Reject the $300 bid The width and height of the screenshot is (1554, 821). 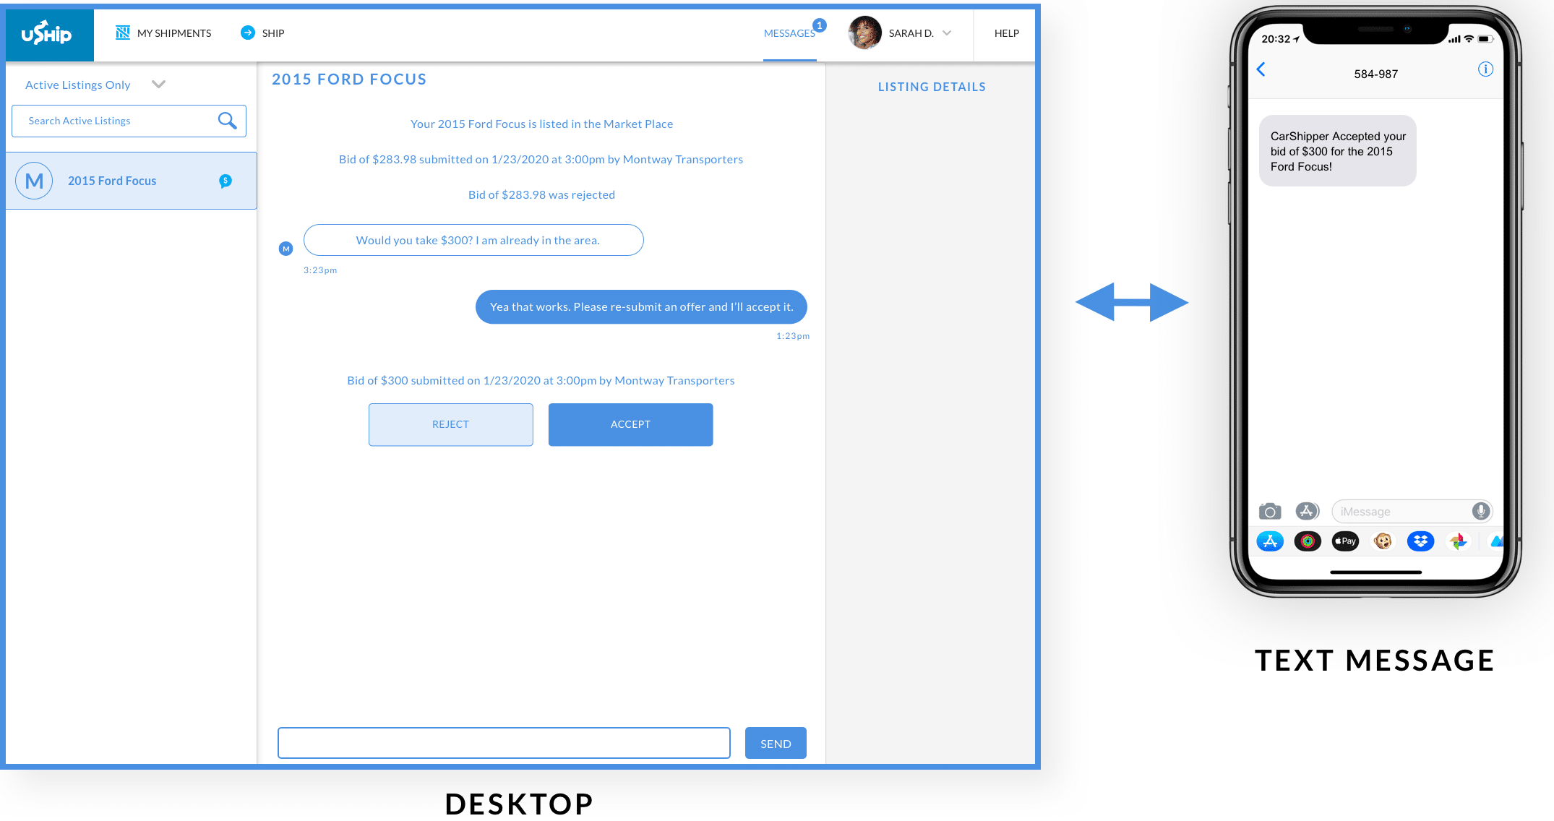(x=451, y=424)
